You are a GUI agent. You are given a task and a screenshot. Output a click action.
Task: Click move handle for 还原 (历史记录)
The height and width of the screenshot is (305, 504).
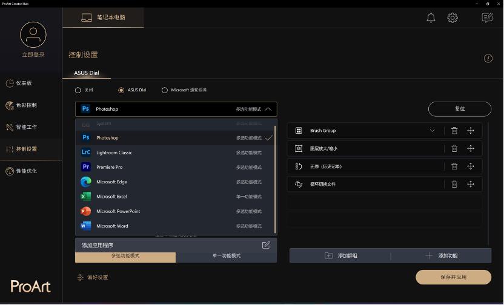[471, 166]
